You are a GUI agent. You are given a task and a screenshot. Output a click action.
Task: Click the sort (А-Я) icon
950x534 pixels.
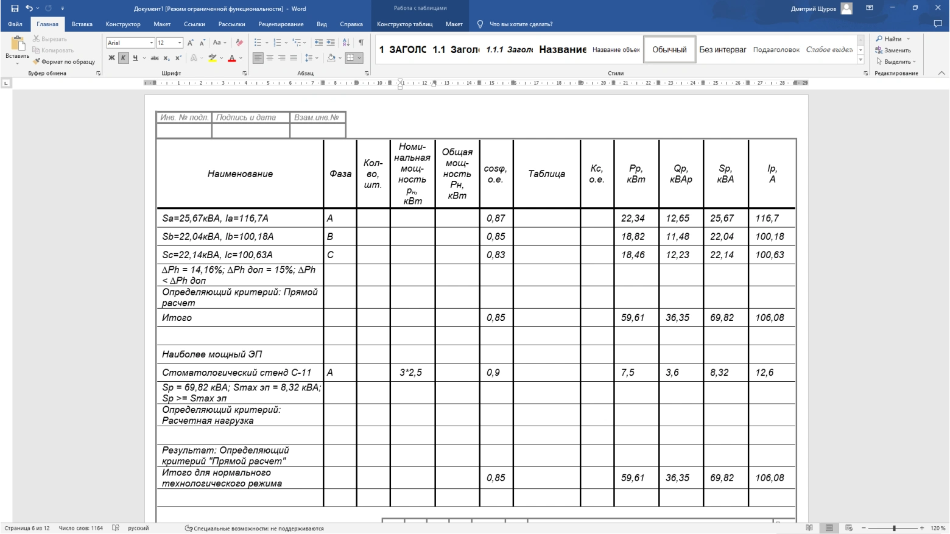tap(346, 43)
